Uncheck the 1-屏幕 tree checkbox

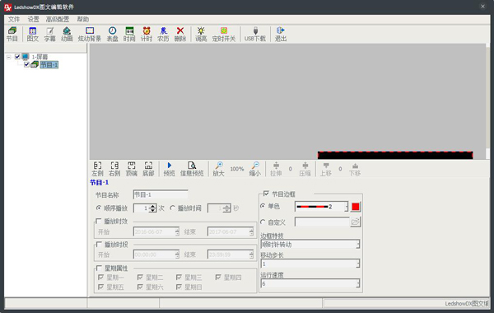click(17, 57)
